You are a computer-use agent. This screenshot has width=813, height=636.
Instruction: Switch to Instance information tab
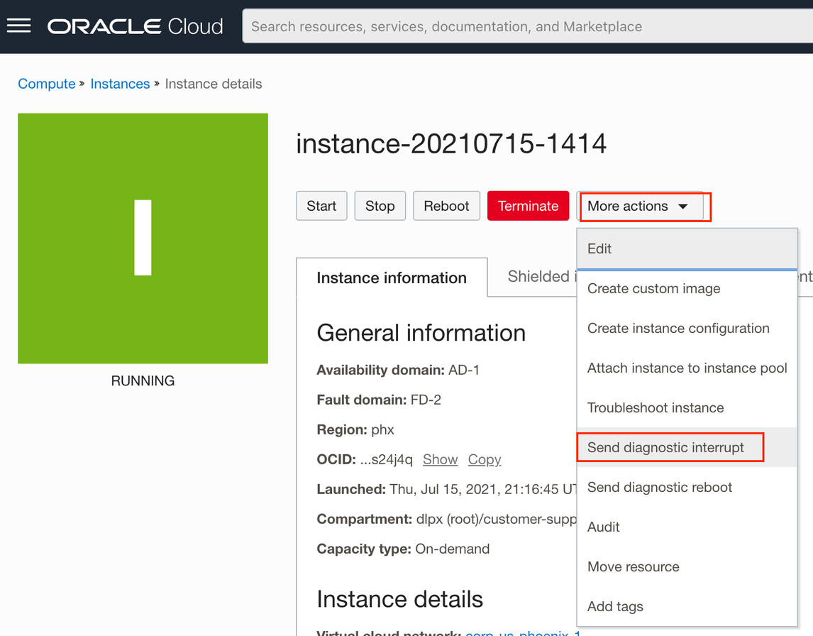click(392, 278)
